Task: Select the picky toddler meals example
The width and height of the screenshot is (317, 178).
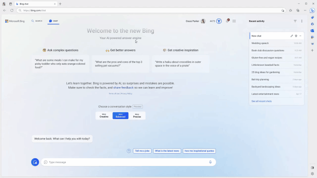Action: click(x=60, y=64)
